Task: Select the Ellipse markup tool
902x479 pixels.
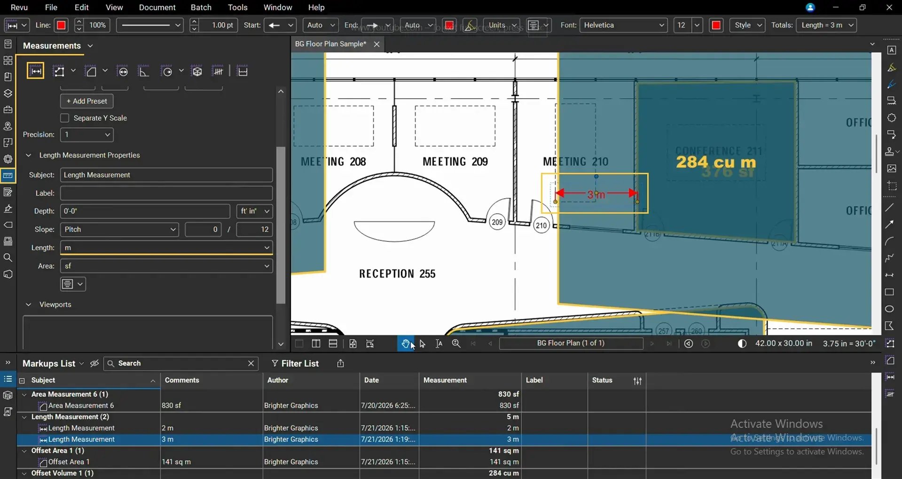Action: (889, 309)
